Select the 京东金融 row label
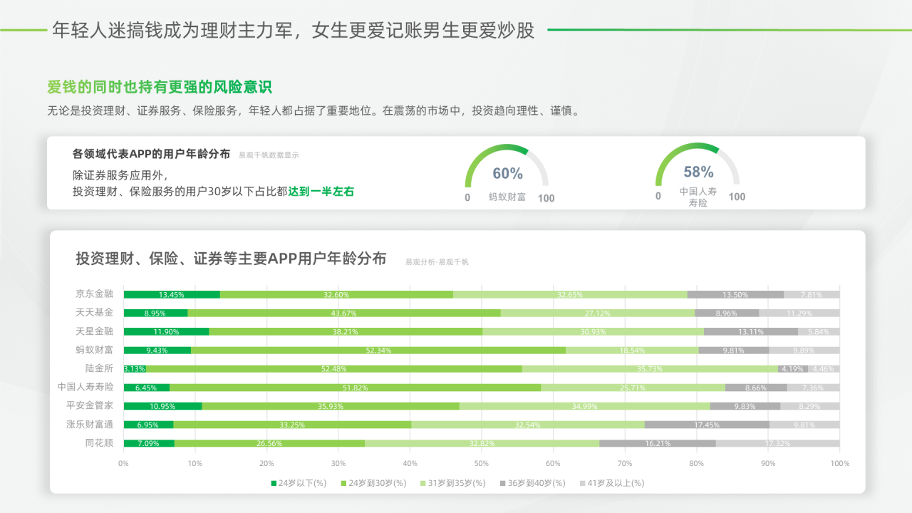This screenshot has width=912, height=513. click(95, 294)
